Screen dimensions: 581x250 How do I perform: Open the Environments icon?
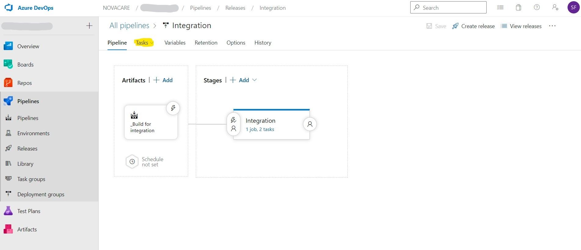coord(9,133)
